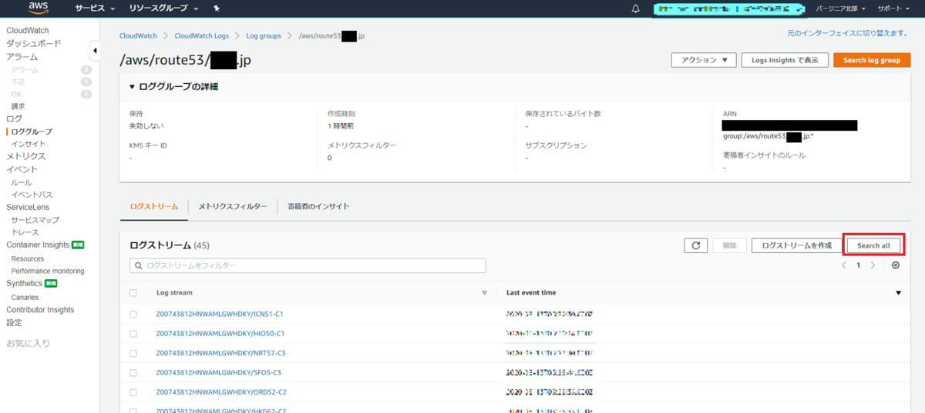Focus the ログストリームをフィルター search field
The height and width of the screenshot is (413, 925).
(x=308, y=265)
